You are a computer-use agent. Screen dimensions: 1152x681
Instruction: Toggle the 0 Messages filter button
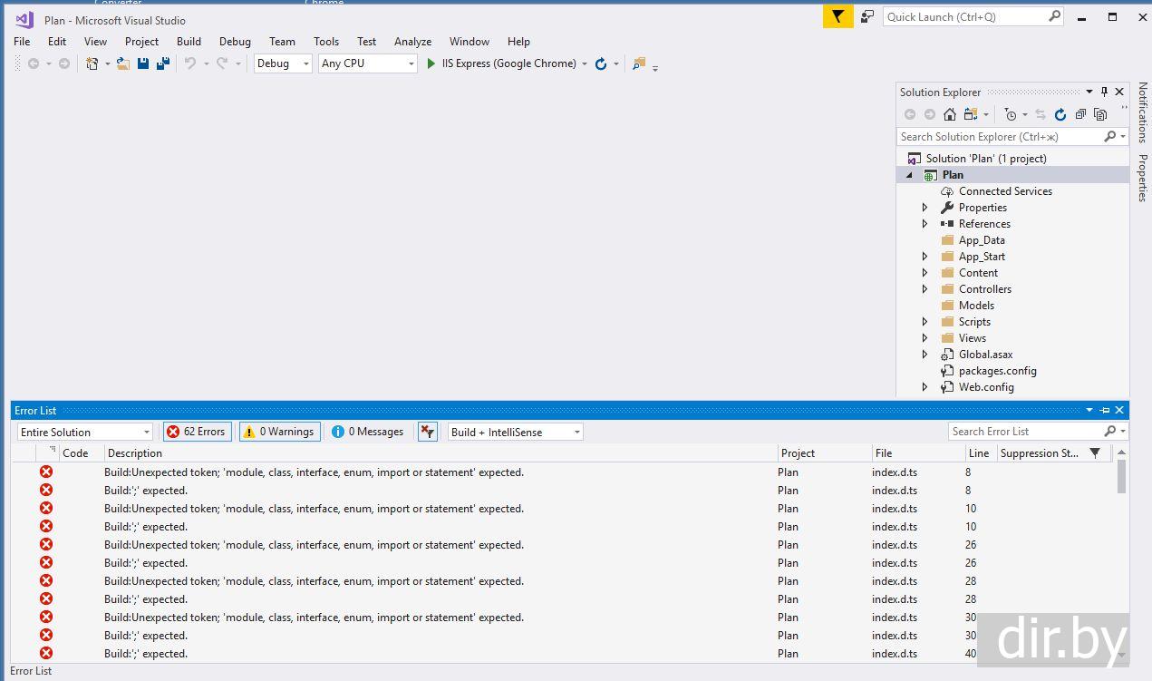coord(368,432)
